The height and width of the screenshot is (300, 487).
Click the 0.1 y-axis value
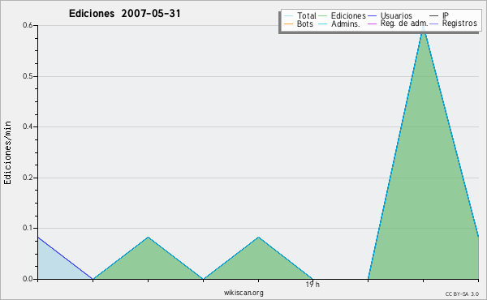coord(28,228)
